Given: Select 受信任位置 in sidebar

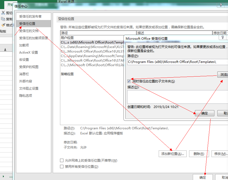Looking at the screenshot, I should (x=34, y=23).
